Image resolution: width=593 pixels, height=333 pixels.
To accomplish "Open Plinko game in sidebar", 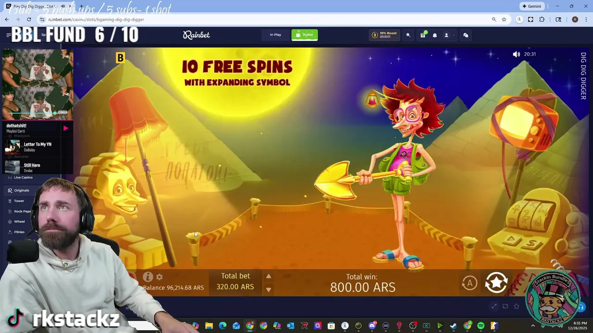I will point(19,232).
